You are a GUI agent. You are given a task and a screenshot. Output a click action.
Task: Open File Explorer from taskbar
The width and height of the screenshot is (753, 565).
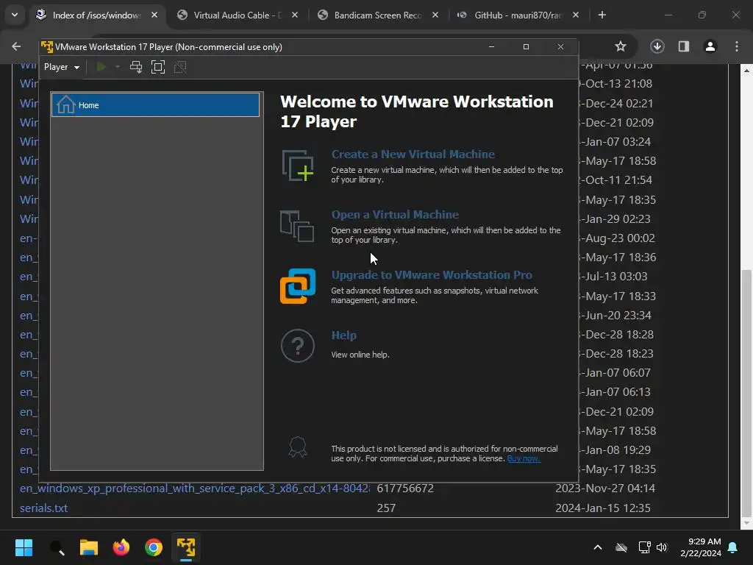(89, 547)
